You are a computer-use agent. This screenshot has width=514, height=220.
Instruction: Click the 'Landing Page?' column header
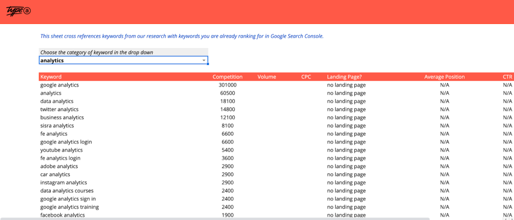344,77
